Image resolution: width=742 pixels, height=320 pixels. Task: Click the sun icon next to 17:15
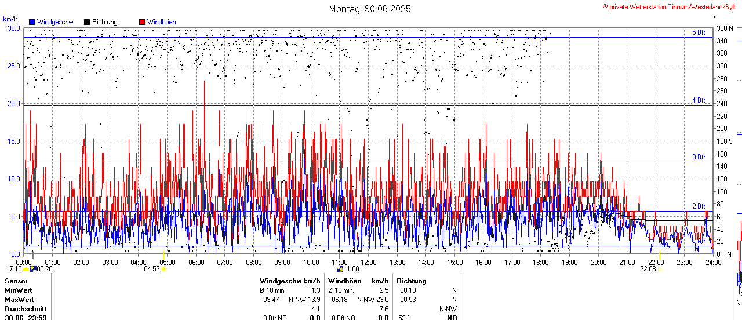pyautogui.click(x=26, y=269)
